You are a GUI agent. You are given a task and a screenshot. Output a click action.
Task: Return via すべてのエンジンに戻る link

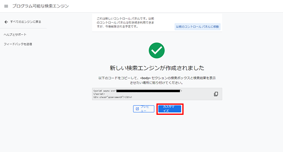tap(25, 22)
